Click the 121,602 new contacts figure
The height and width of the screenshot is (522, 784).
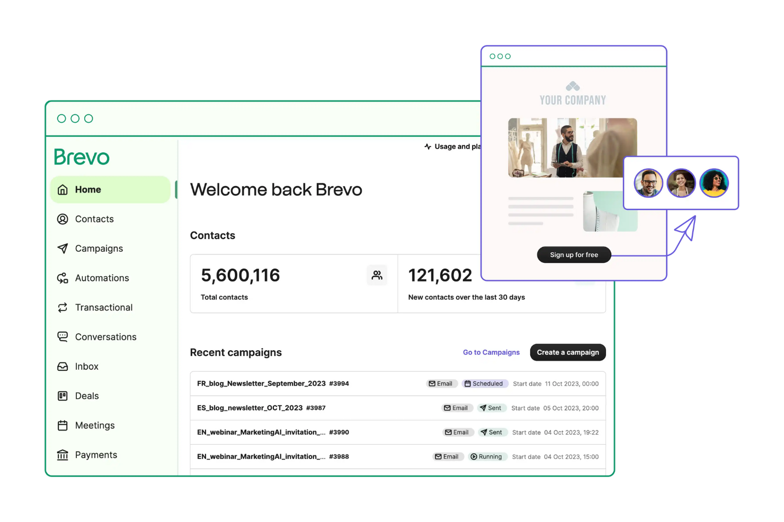440,276
